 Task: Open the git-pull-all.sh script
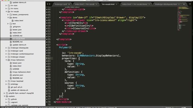coord(17,87)
